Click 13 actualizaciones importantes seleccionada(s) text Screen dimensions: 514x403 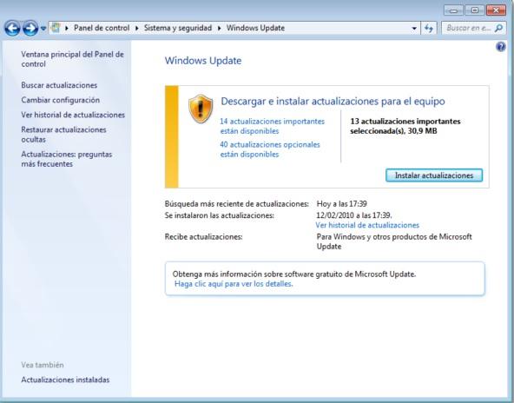(405, 126)
